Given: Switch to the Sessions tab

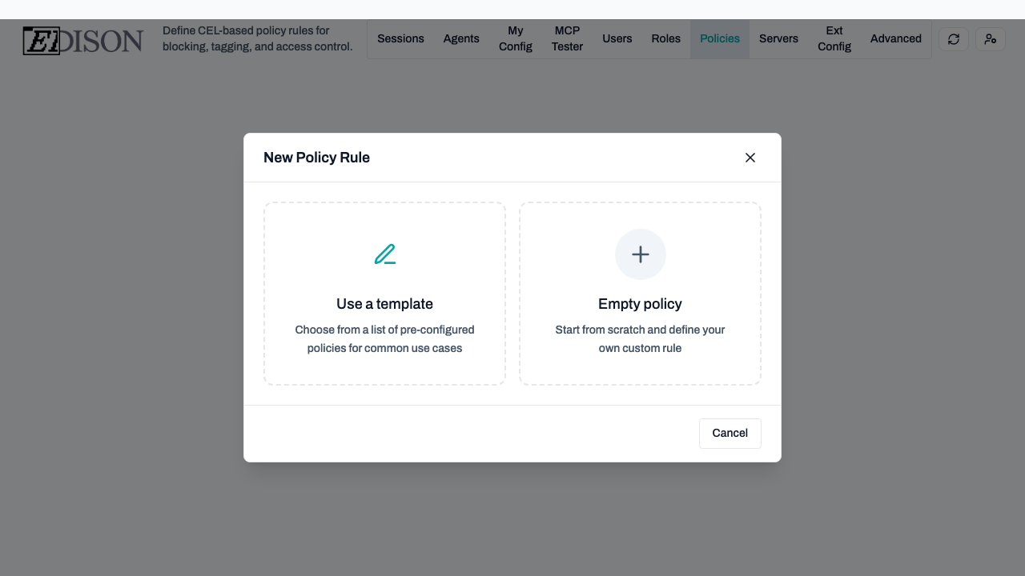Looking at the screenshot, I should pos(400,38).
